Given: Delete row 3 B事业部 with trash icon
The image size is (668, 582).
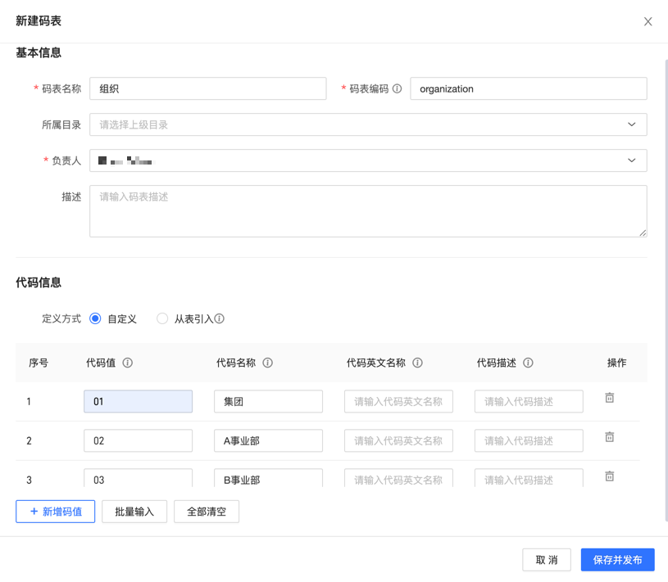Looking at the screenshot, I should (x=610, y=476).
